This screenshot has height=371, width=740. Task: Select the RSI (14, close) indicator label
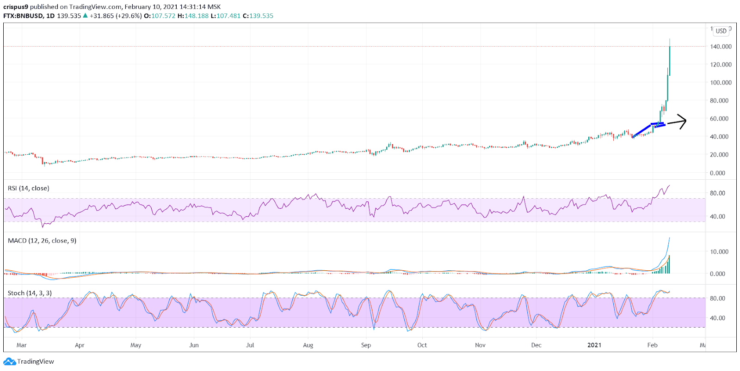(29, 188)
